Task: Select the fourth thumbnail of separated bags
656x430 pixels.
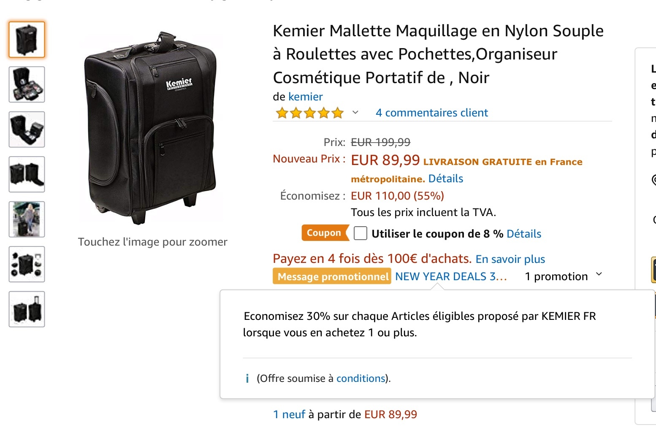Action: pyautogui.click(x=27, y=174)
